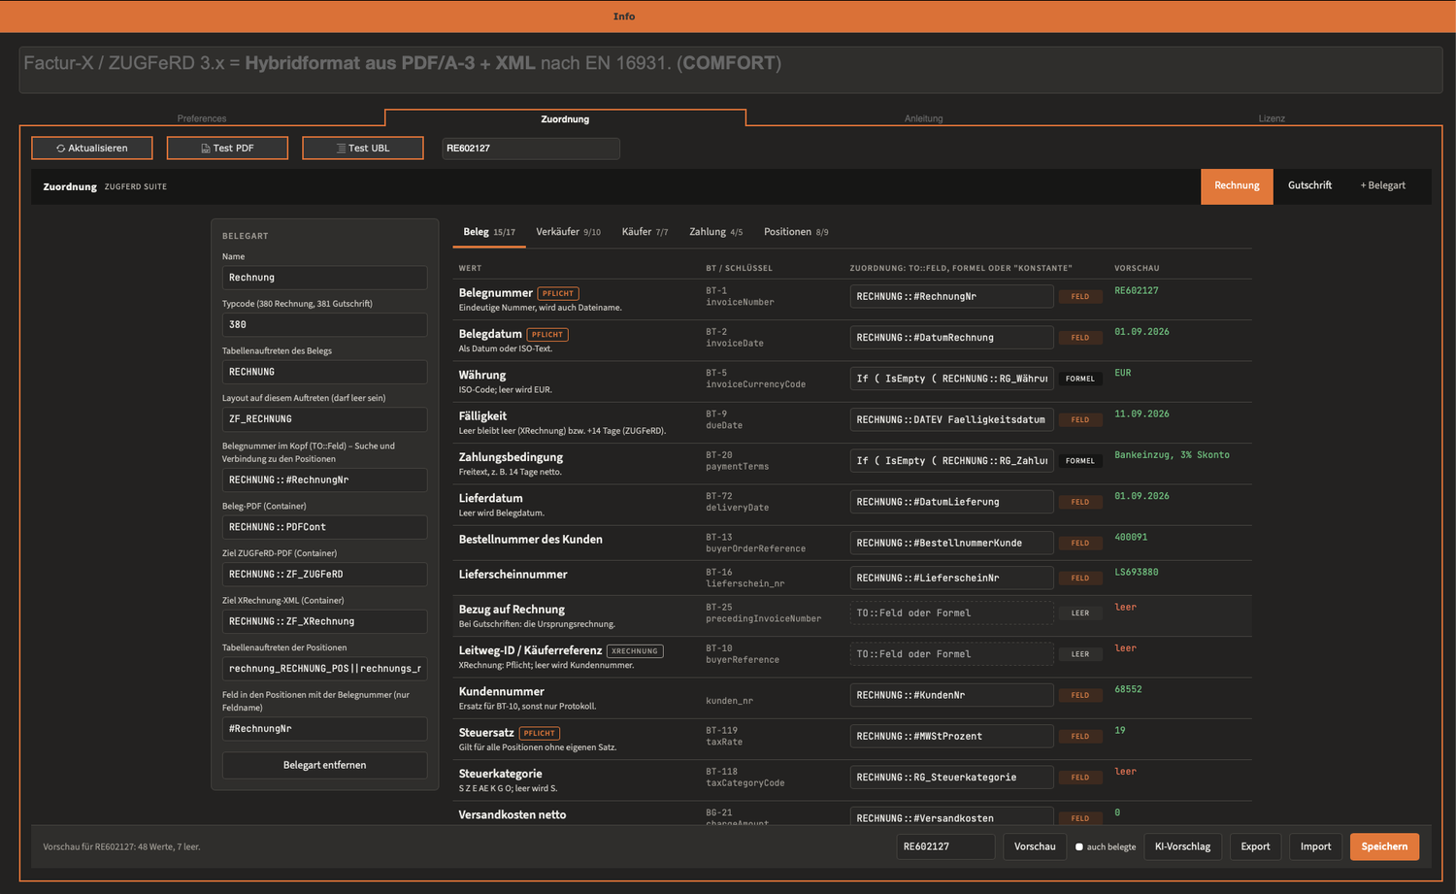Click the Ziel XRechnung-XML container field

point(324,621)
